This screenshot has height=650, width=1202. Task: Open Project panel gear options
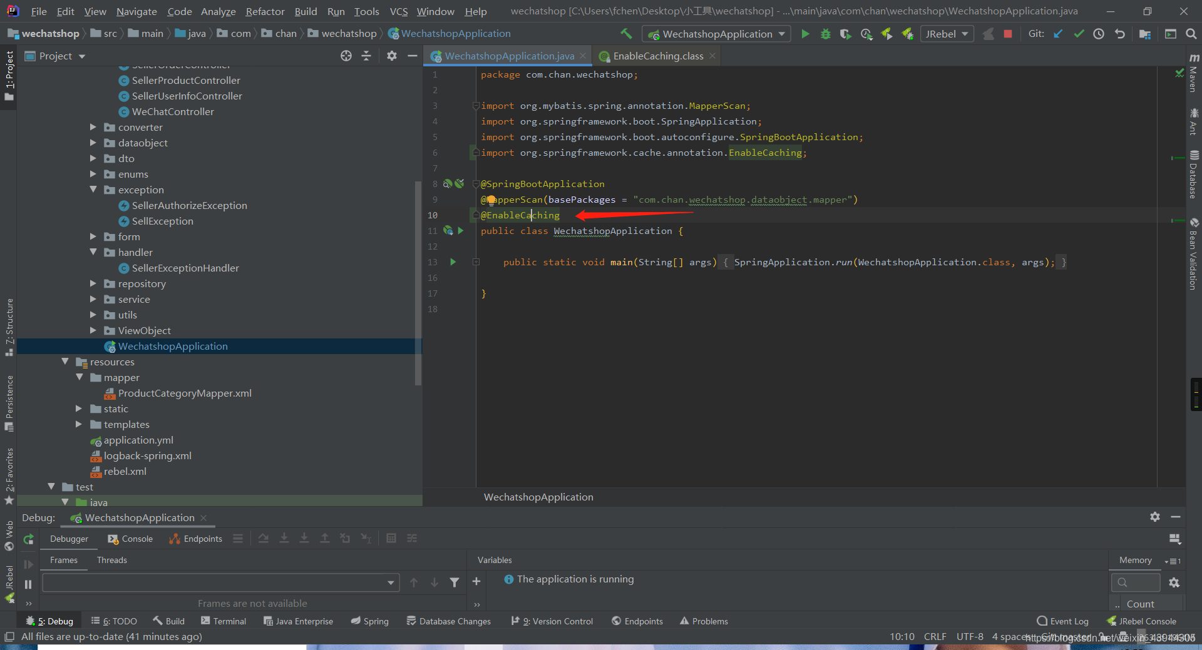(x=392, y=56)
